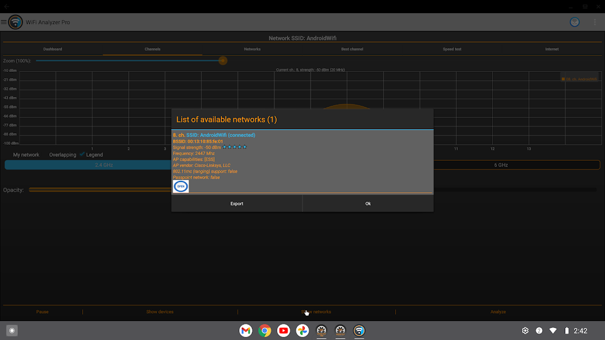
Task: Open the launcher button on the shelf
Action: (12, 331)
